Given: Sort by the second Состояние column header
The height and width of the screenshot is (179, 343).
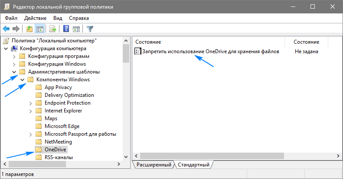Looking at the screenshot, I should tap(306, 42).
